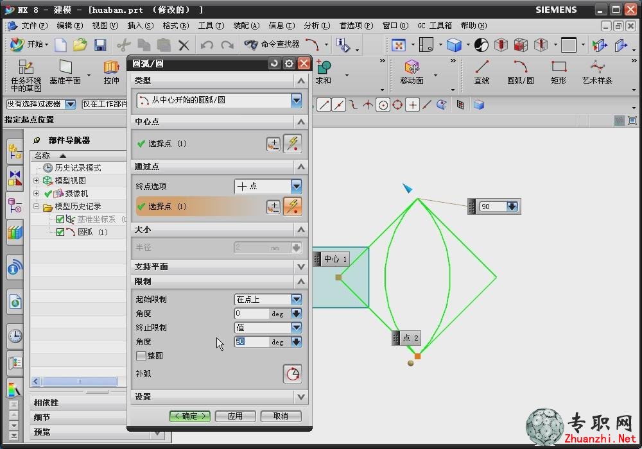Open the History clock sidebar icon
The height and width of the screenshot is (449, 642).
point(15,335)
